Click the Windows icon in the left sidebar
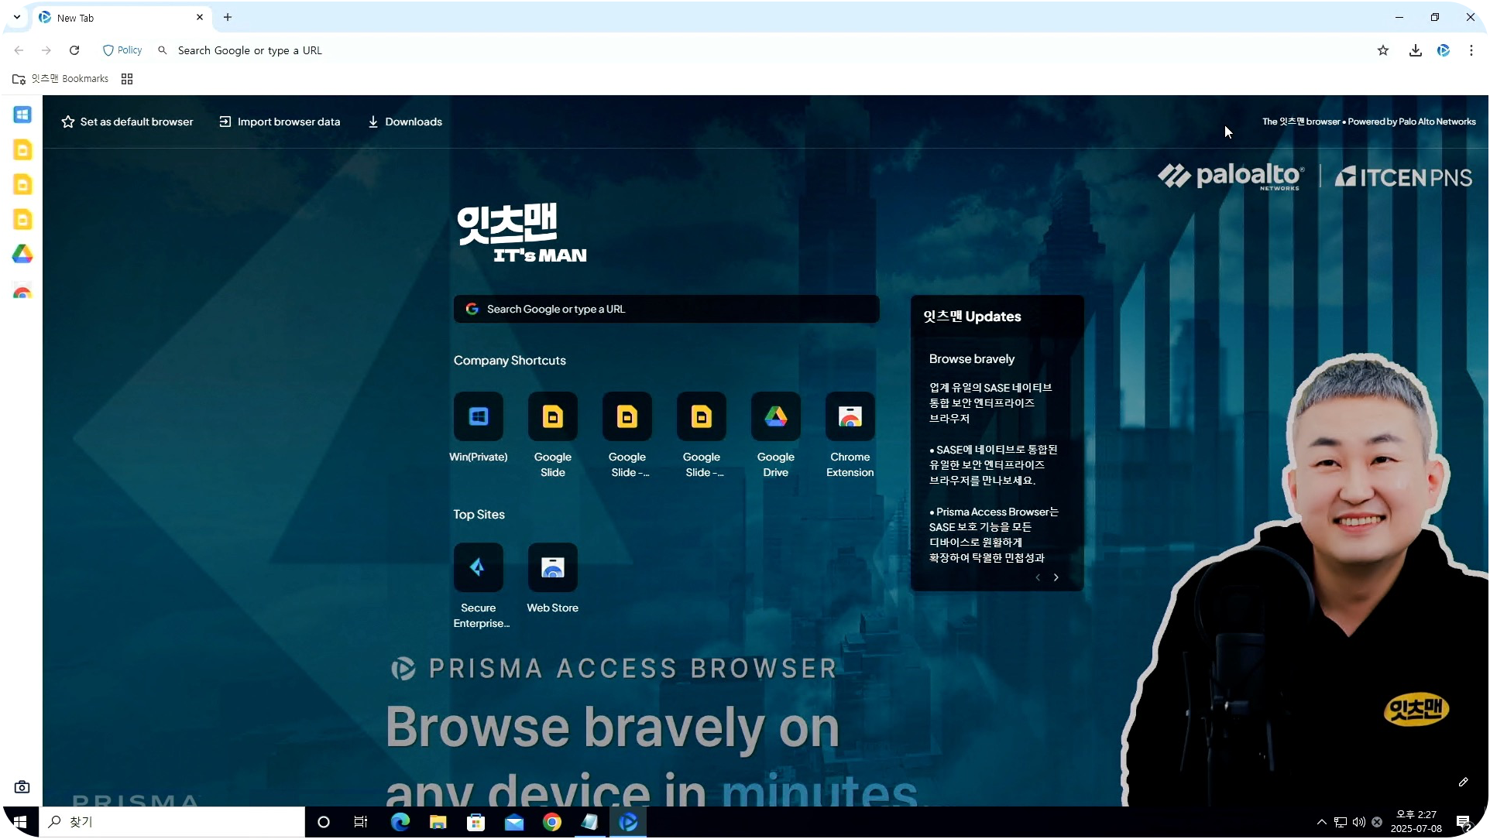 coord(22,115)
